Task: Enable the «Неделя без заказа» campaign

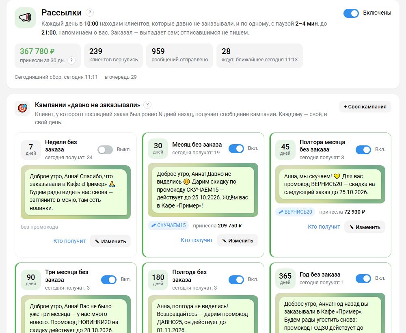Action: coord(105,150)
